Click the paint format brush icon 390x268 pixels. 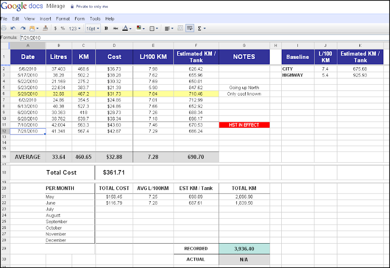coord(45,28)
